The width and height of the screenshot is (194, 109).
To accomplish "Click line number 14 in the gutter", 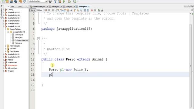I will 33,70.
